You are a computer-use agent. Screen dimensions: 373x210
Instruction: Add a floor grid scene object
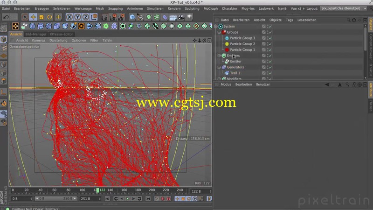[173, 17]
